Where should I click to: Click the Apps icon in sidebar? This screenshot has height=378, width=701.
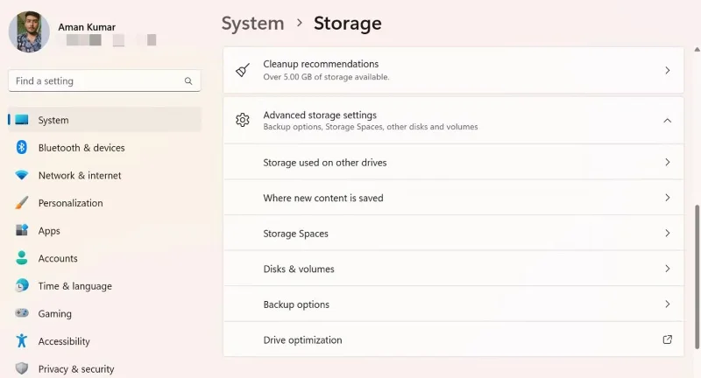pyautogui.click(x=21, y=230)
